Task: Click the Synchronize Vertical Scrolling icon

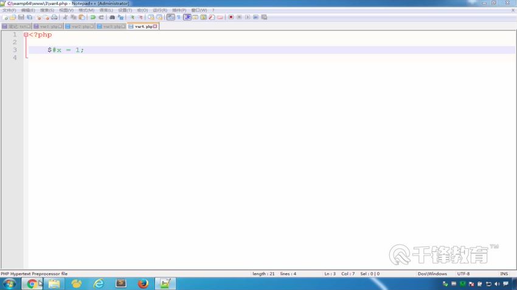Action: point(151,17)
